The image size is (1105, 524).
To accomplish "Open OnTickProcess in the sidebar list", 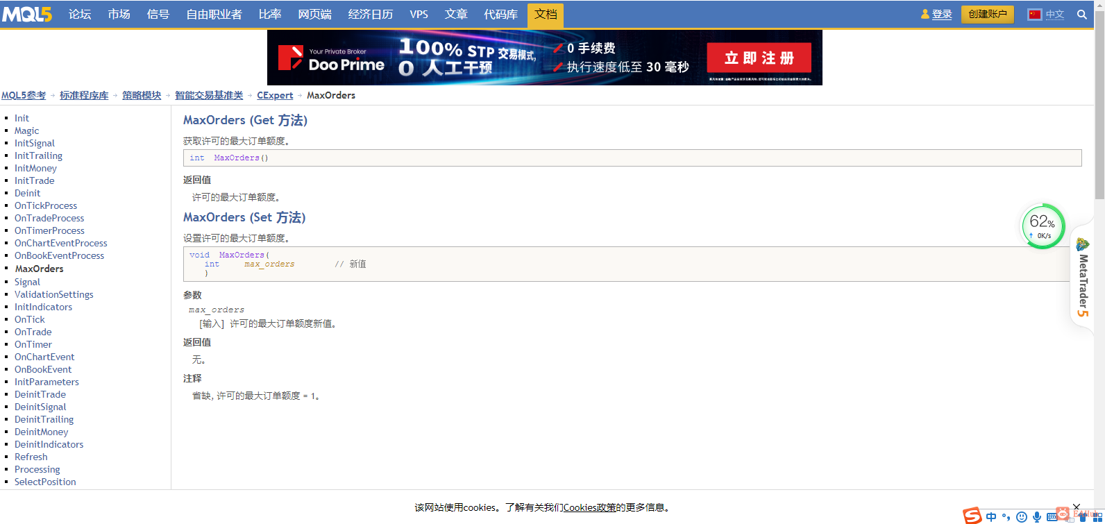I will (46, 206).
